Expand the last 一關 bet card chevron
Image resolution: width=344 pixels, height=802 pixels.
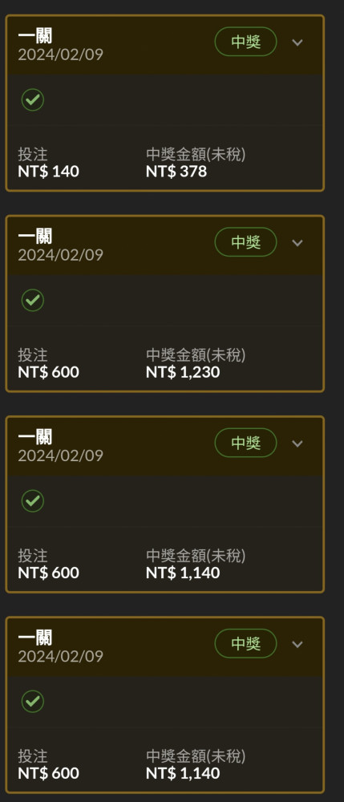pos(297,644)
